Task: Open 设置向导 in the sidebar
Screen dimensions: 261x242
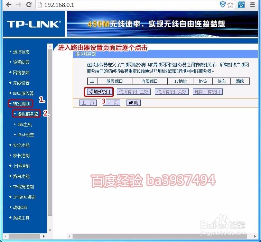Action: click(x=21, y=62)
